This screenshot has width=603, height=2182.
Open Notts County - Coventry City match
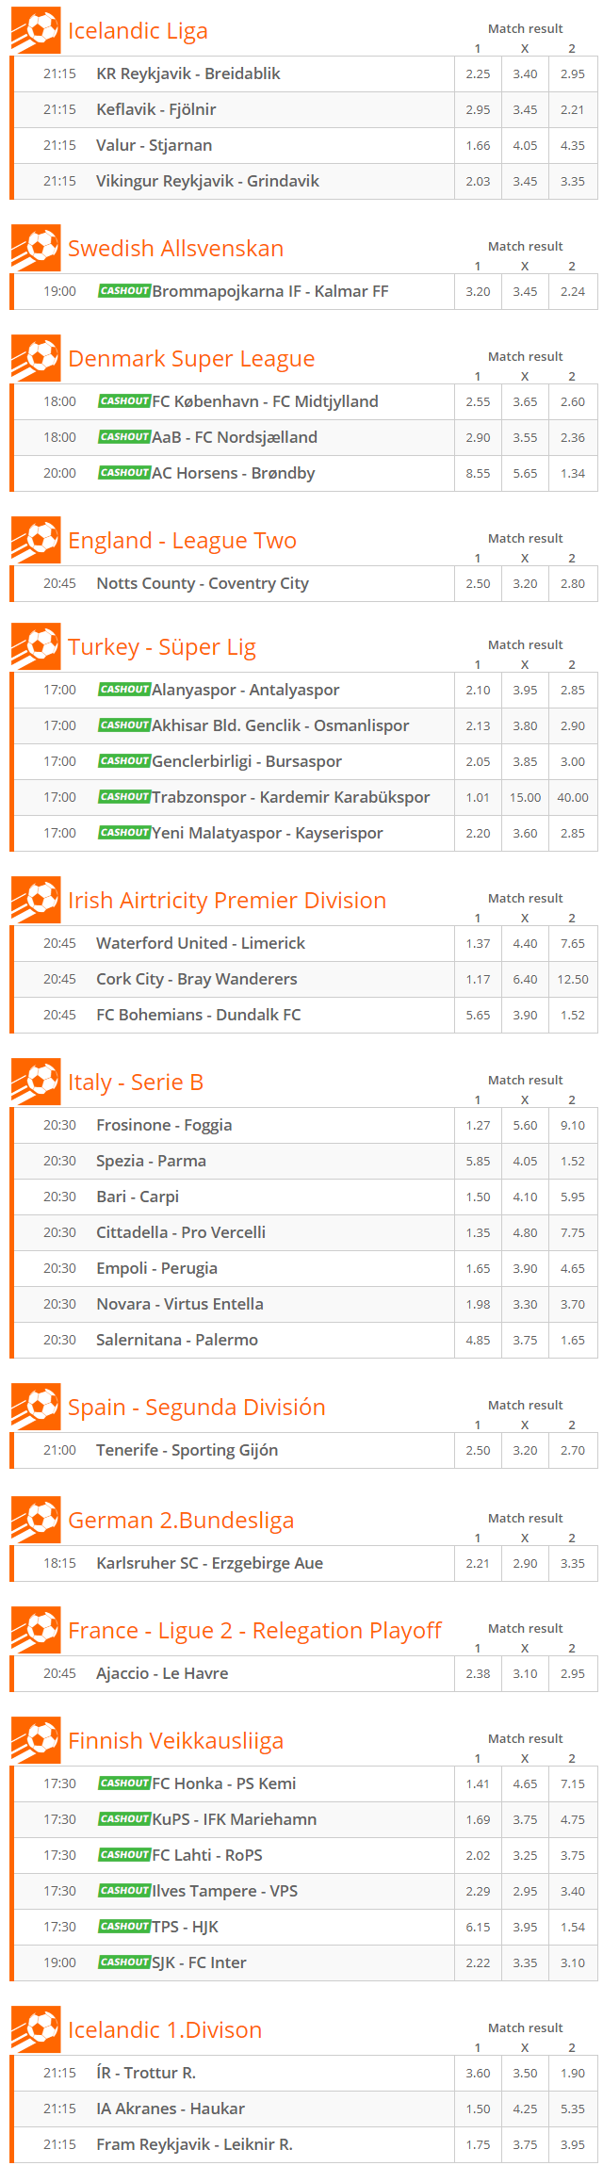[x=203, y=584]
